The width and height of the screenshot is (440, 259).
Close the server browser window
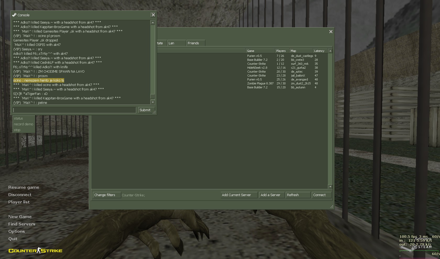(331, 31)
